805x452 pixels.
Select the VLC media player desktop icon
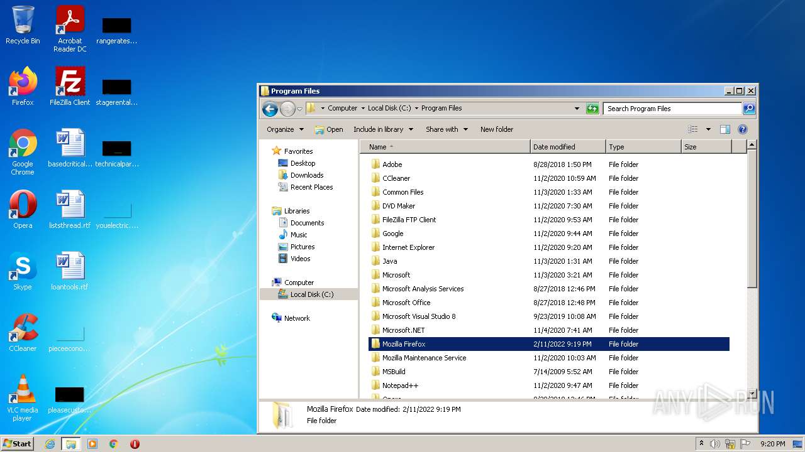click(x=23, y=398)
